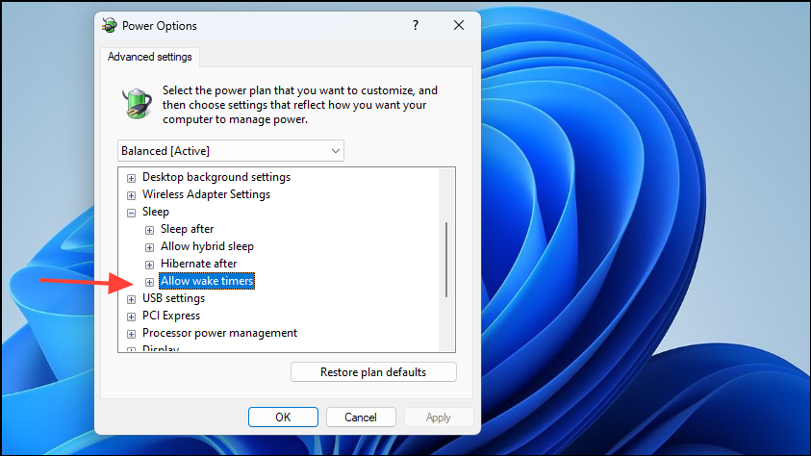Expand Hibernate after node
This screenshot has width=811, height=456.
click(x=149, y=265)
